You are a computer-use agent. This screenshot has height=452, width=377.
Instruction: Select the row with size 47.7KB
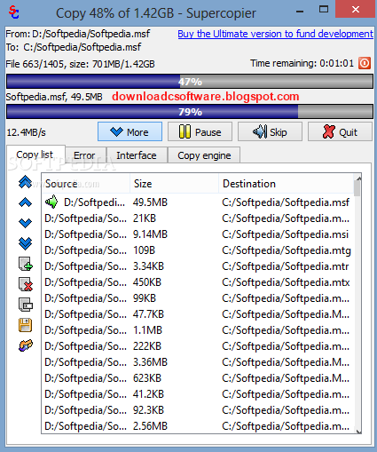(x=198, y=314)
